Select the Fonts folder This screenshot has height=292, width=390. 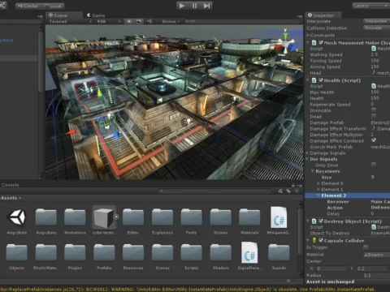point(191,220)
